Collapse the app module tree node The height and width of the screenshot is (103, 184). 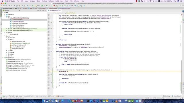(3, 12)
